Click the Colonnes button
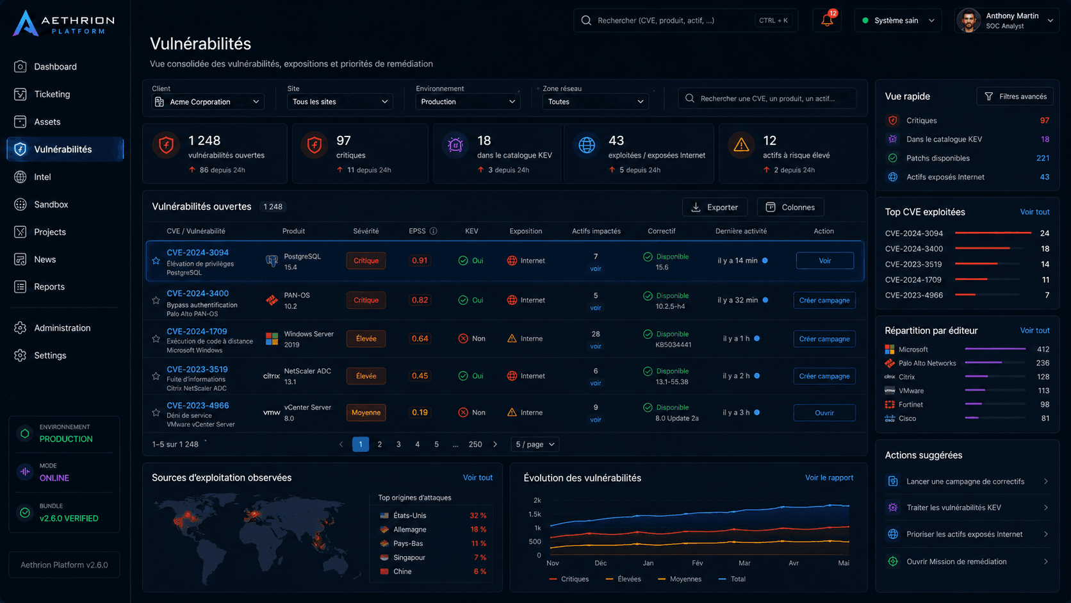The width and height of the screenshot is (1071, 603). (790, 207)
